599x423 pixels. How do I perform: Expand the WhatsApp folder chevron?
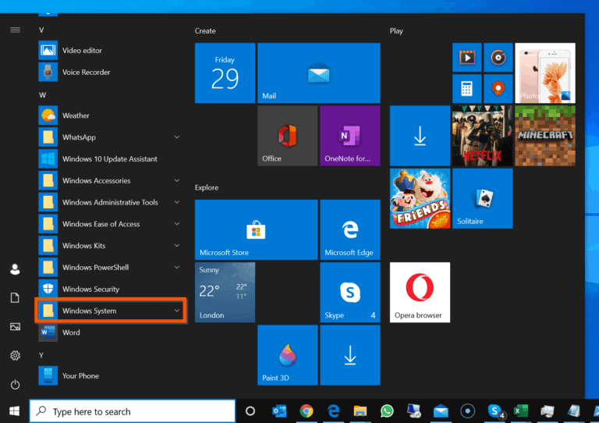177,137
